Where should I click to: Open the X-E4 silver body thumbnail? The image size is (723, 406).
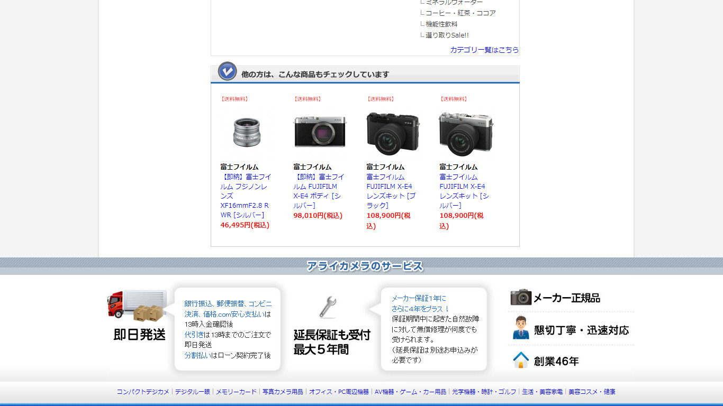click(320, 133)
